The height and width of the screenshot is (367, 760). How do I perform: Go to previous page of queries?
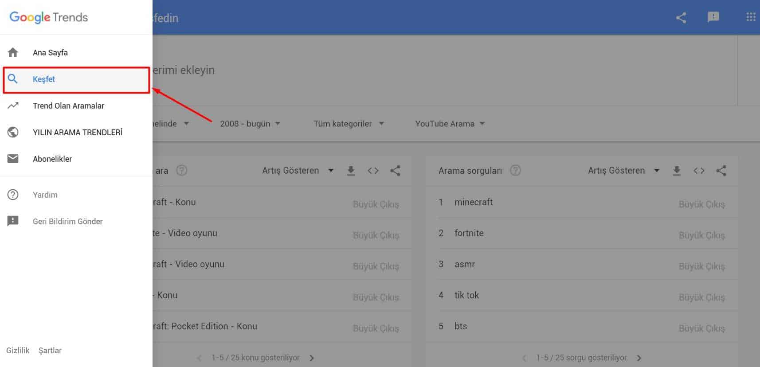point(525,358)
